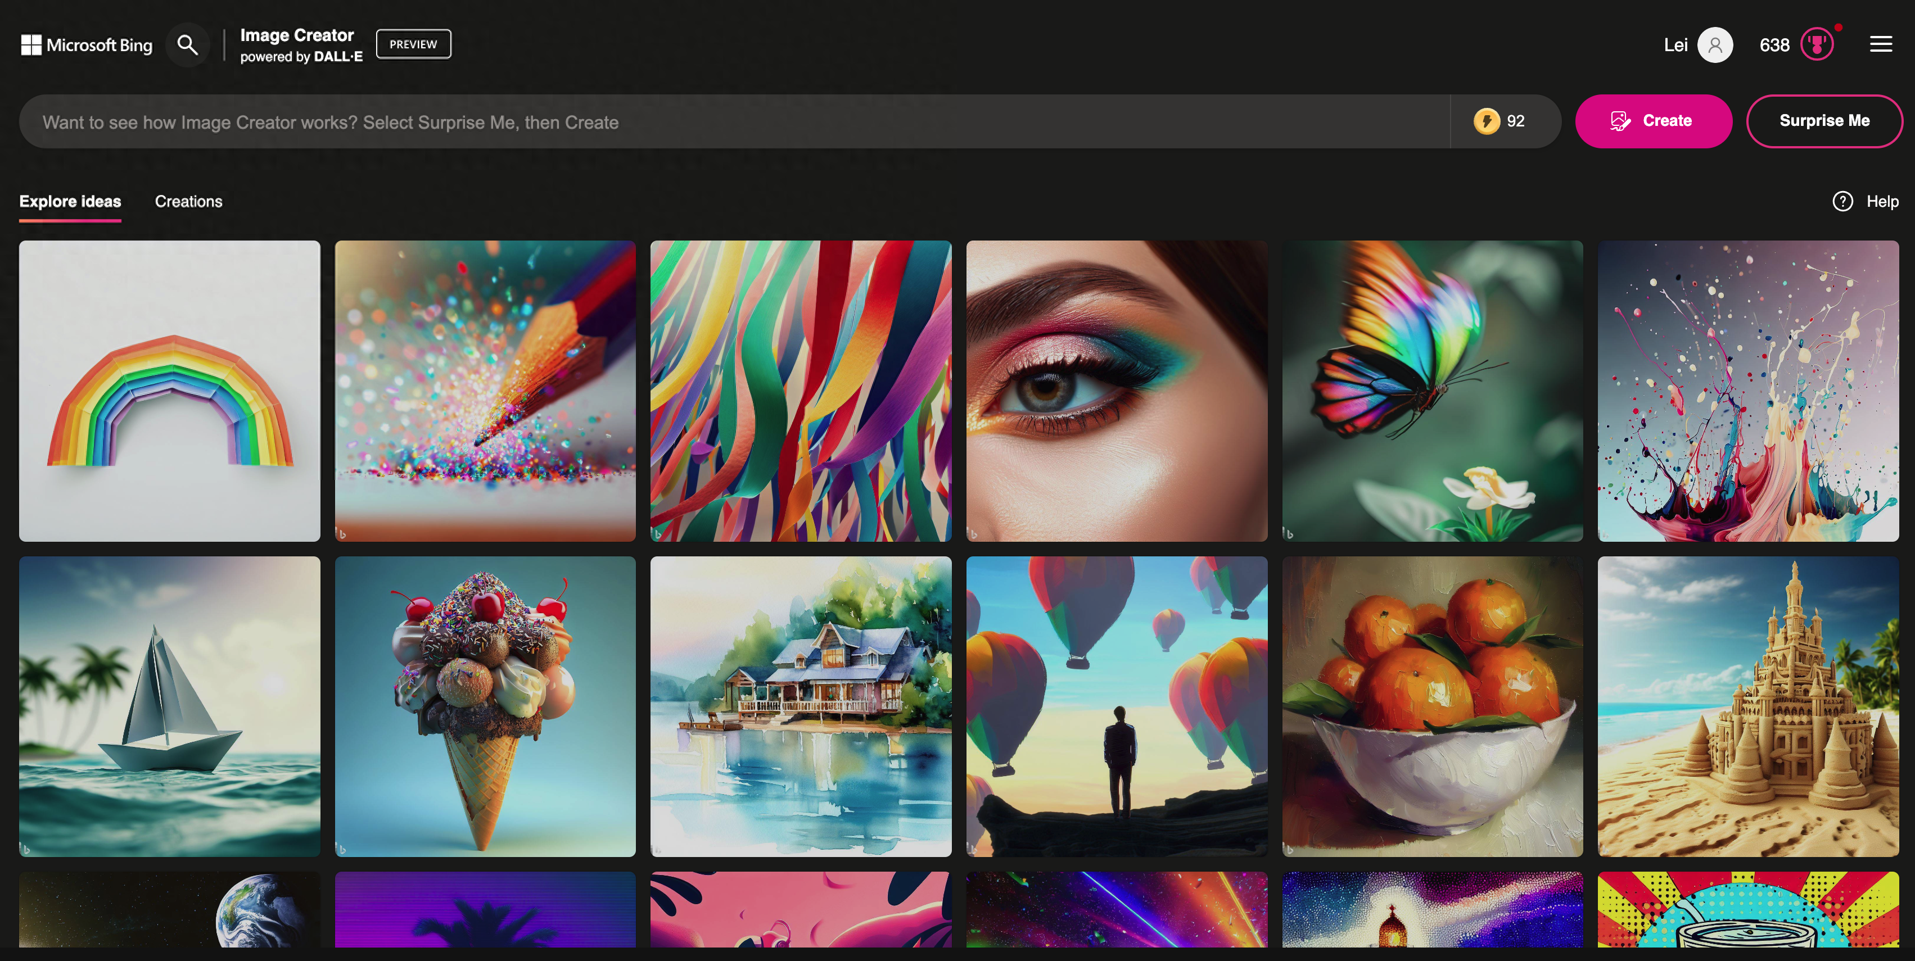Open the paper rainbow thumbnail

(x=169, y=391)
